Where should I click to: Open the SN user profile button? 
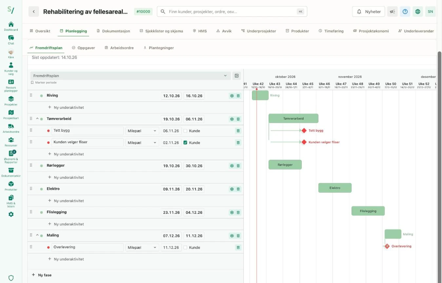(430, 11)
